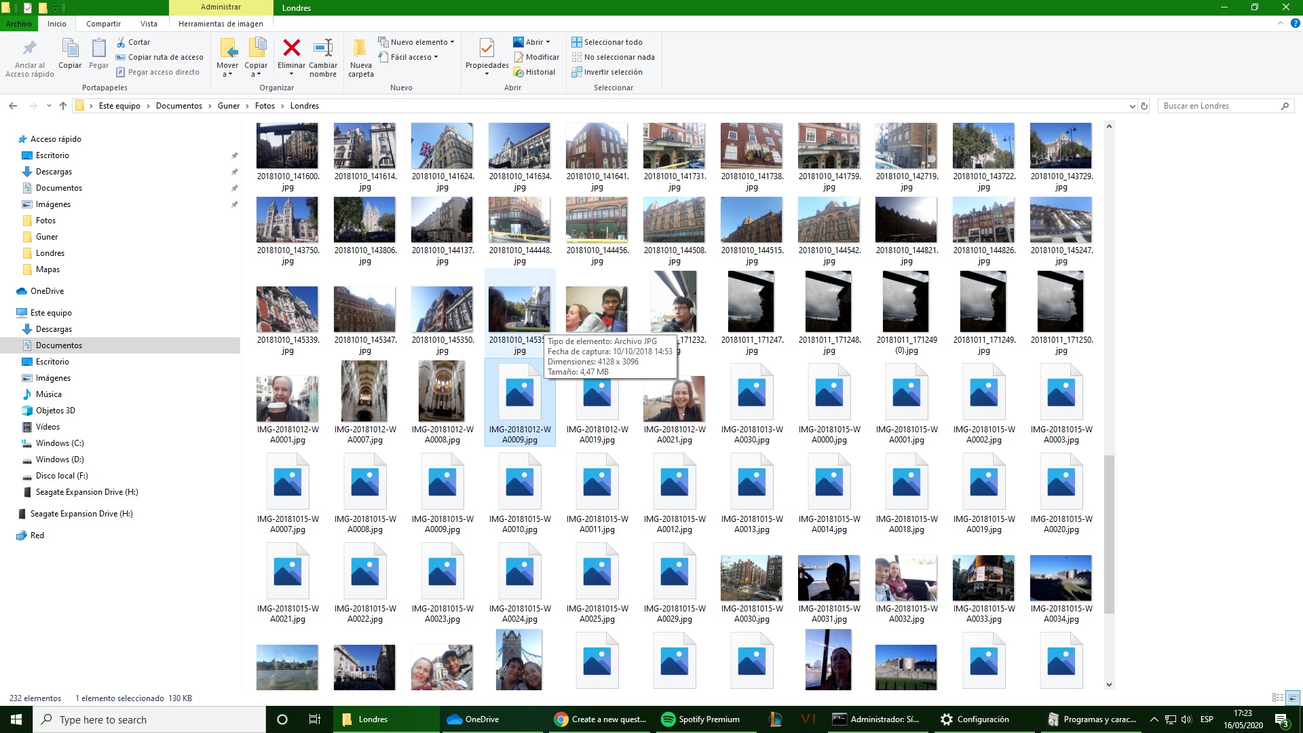Click the Pegar clipboard icon

(98, 48)
